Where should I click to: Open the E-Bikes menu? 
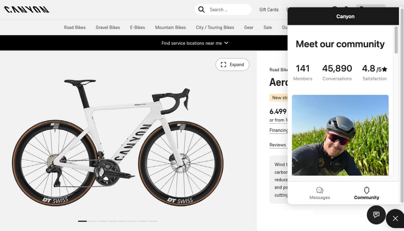coord(137,27)
